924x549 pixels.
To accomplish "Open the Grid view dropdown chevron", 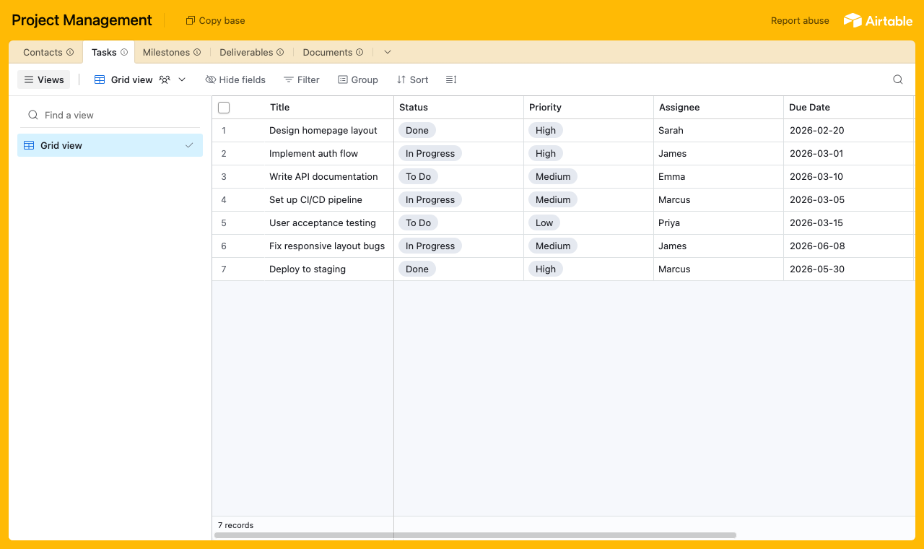I will coord(182,79).
